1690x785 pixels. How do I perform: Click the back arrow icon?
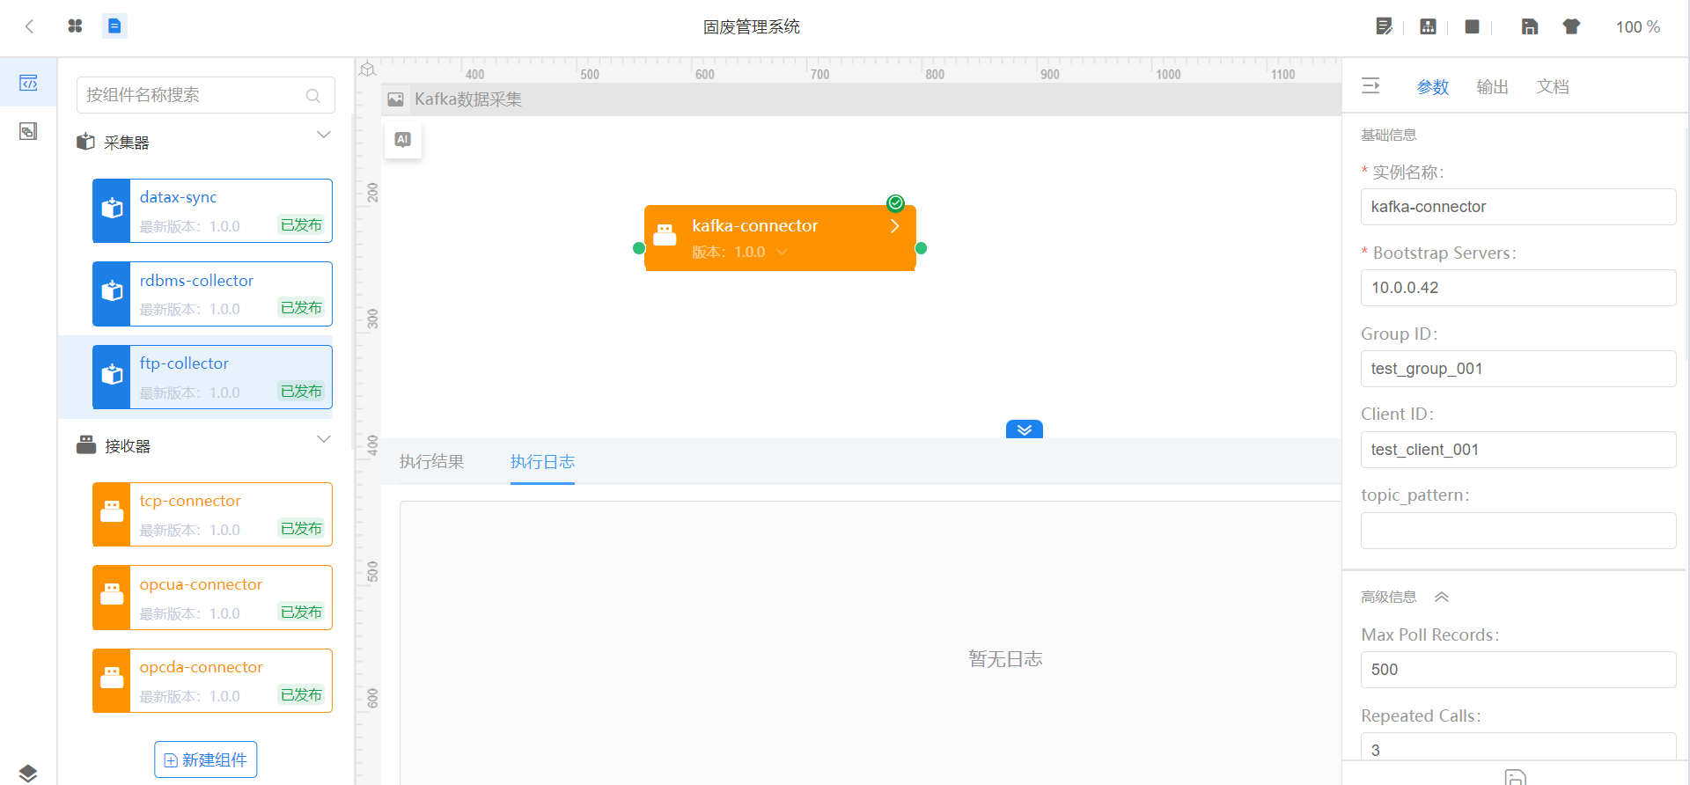(29, 26)
